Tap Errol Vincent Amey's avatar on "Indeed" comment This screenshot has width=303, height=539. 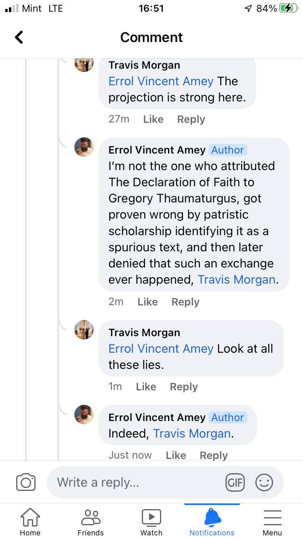(x=84, y=415)
